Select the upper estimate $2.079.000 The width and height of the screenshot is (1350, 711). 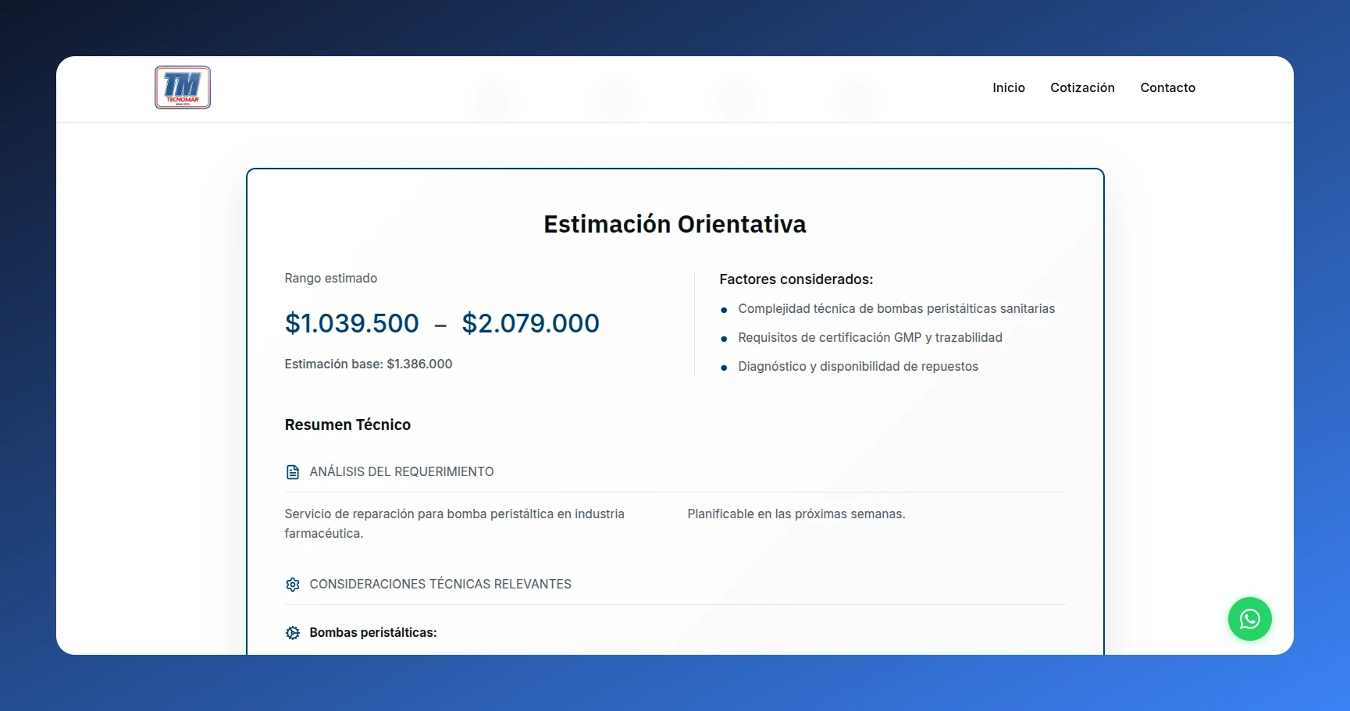(531, 323)
